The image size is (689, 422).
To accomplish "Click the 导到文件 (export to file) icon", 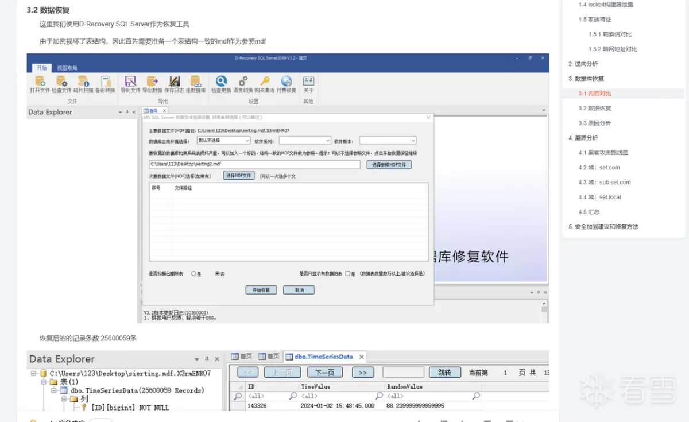I will (130, 82).
